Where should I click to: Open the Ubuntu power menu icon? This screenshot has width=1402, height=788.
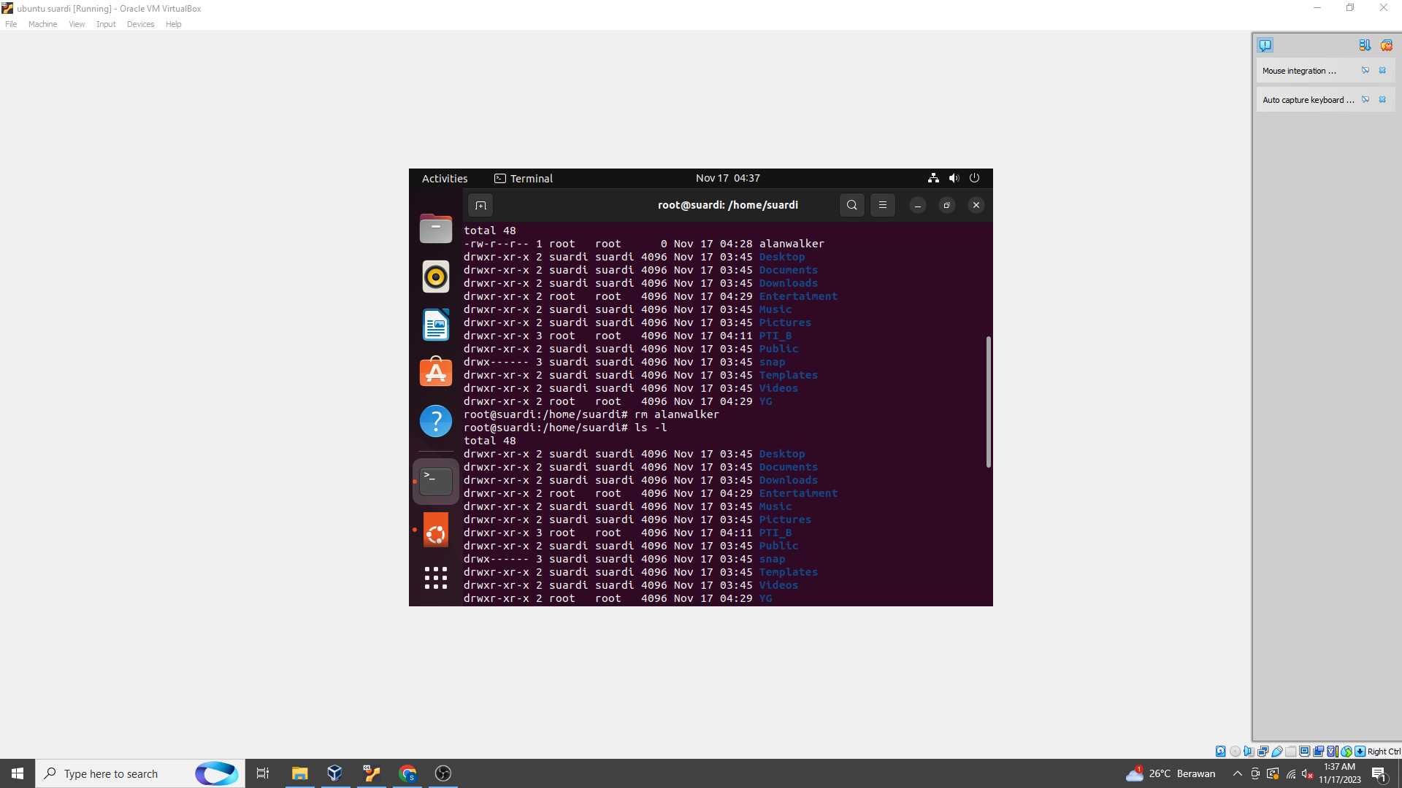(974, 178)
